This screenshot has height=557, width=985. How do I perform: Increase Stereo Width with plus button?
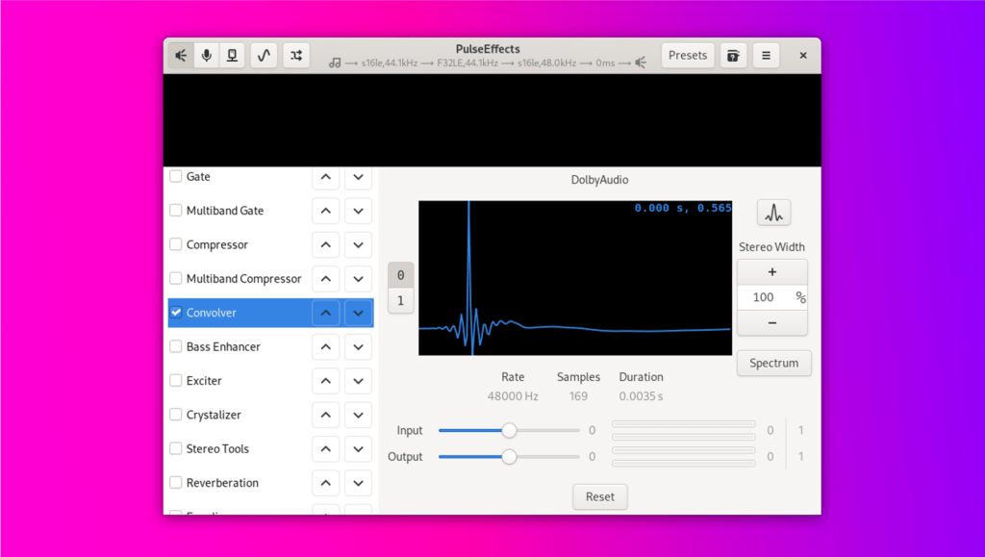(x=772, y=272)
